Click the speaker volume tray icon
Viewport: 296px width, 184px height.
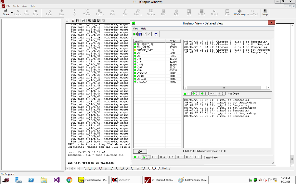(x=260, y=180)
